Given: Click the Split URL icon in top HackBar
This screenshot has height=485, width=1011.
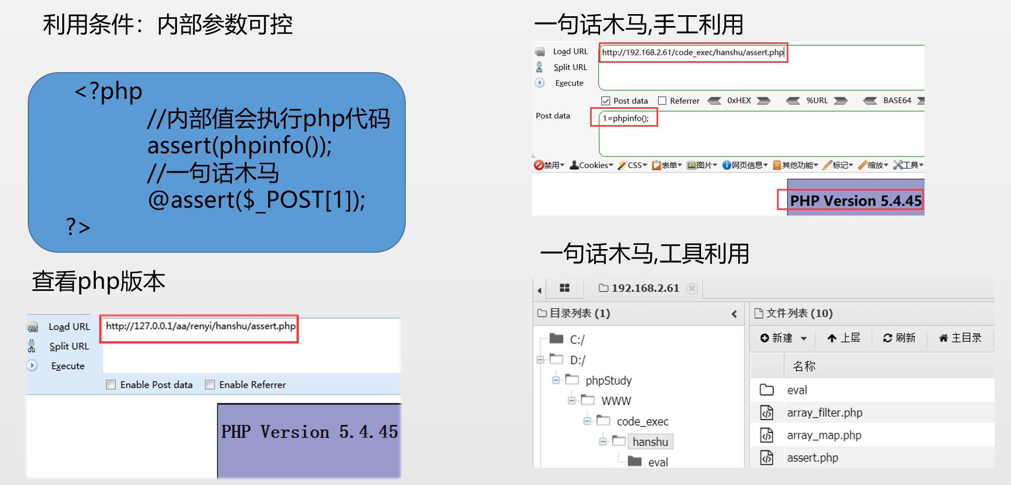Looking at the screenshot, I should 539,67.
